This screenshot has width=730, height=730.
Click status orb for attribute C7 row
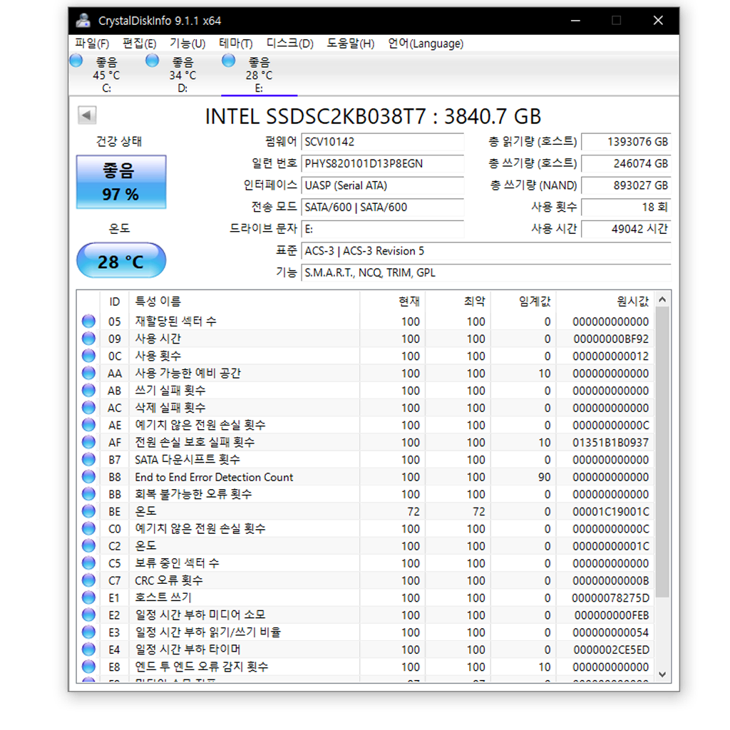[88, 580]
